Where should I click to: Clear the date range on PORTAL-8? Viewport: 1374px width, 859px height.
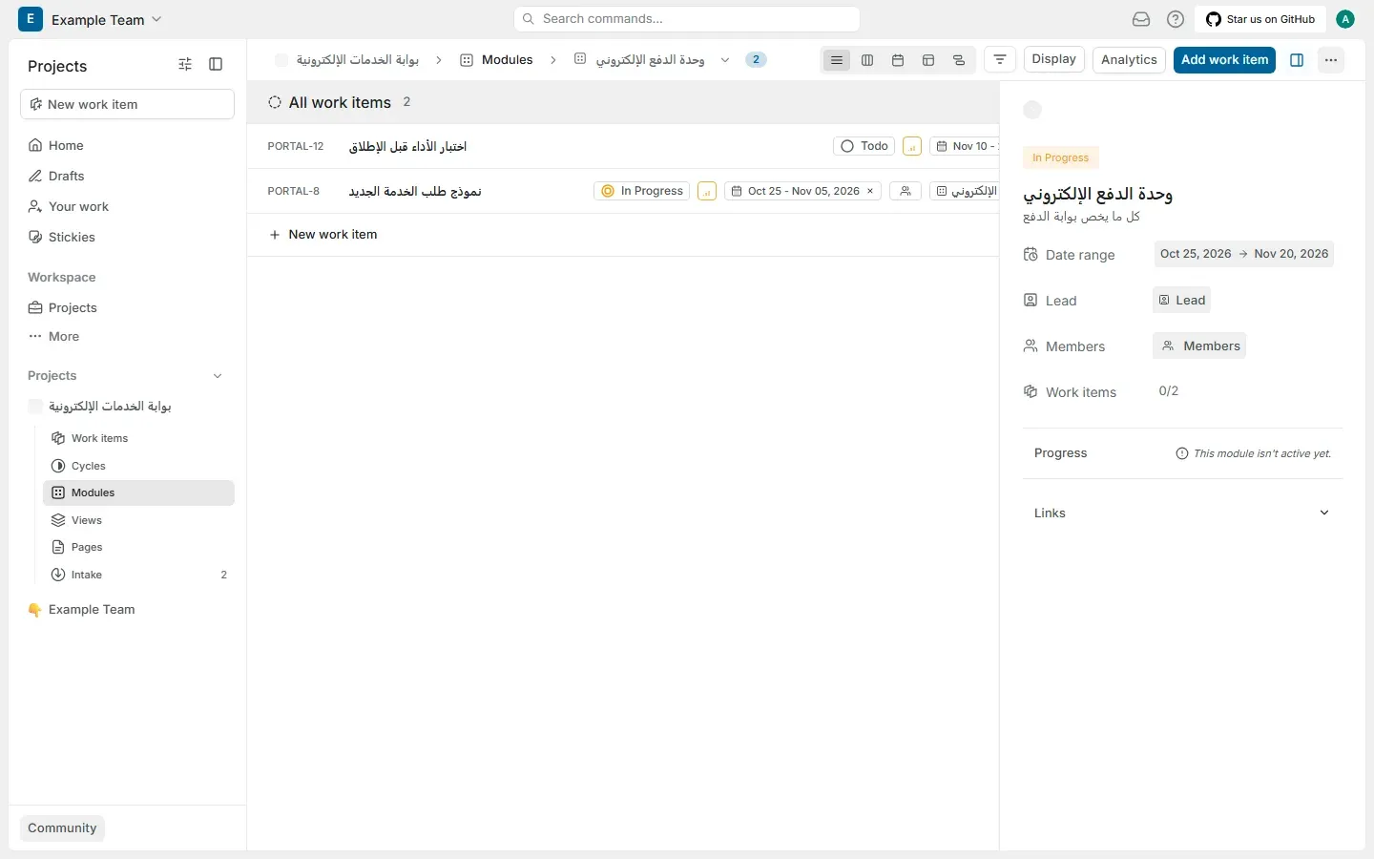click(x=870, y=192)
